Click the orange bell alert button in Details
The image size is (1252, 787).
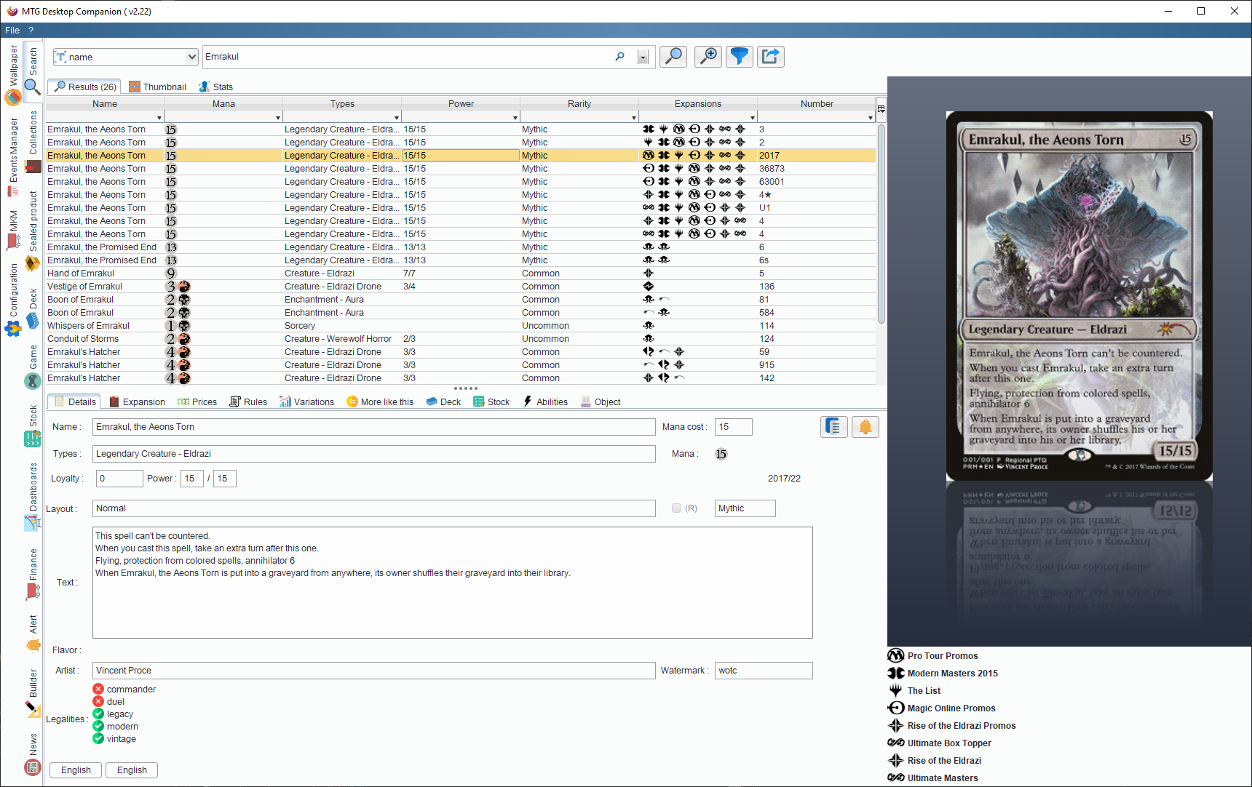pyautogui.click(x=865, y=427)
